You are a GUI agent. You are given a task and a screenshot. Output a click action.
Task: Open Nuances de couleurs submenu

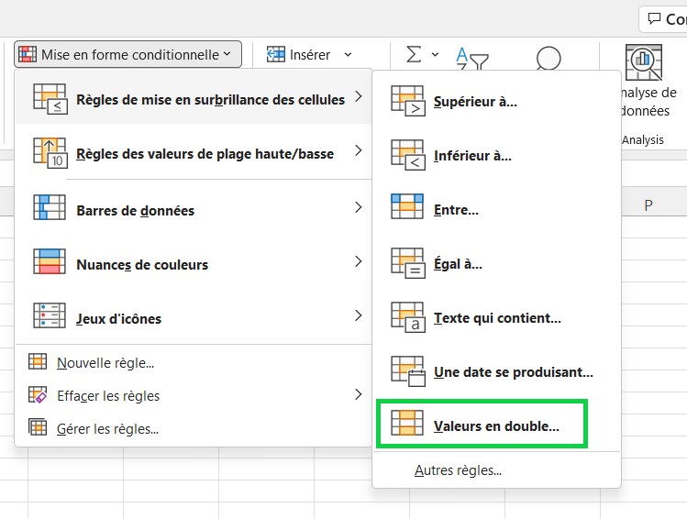[194, 262]
